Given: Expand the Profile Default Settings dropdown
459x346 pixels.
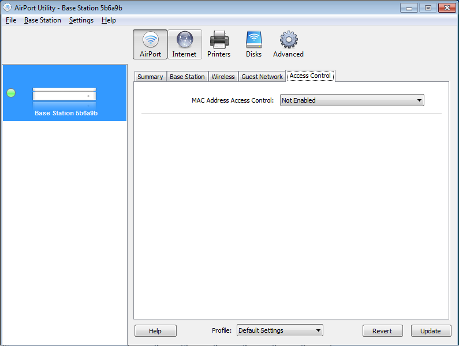Looking at the screenshot, I should pyautogui.click(x=280, y=330).
